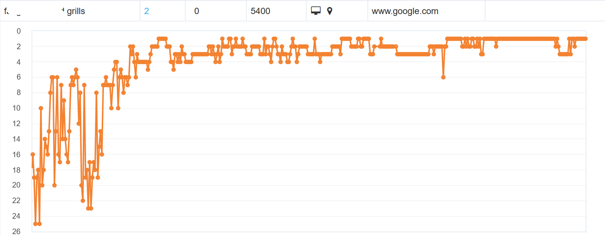Select the grills keyword cell

click(70, 11)
